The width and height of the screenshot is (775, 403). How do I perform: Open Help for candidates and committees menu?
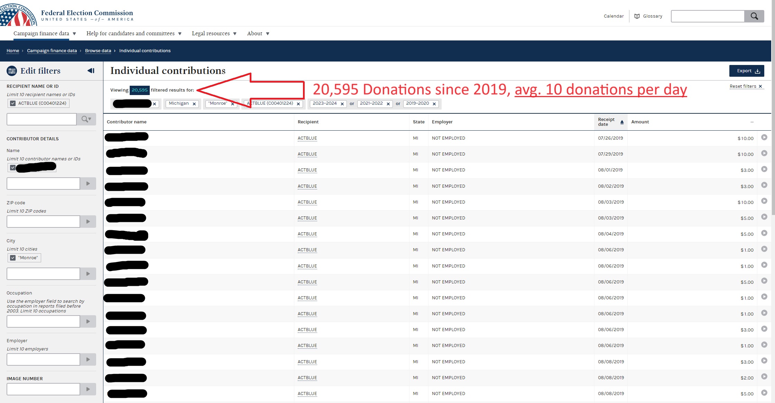click(x=134, y=34)
